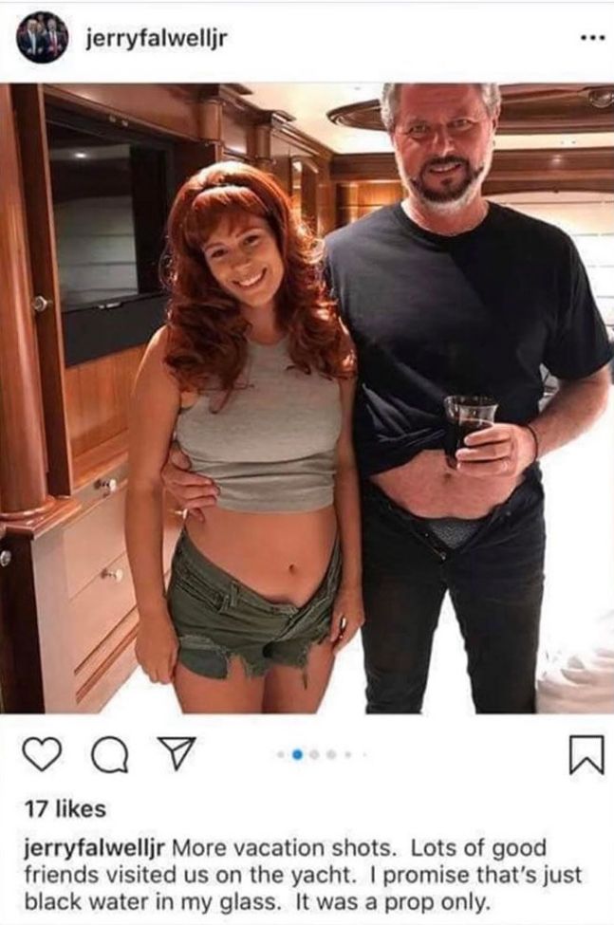Open comments via the speech bubble icon
This screenshot has width=614, height=925.
click(110, 754)
